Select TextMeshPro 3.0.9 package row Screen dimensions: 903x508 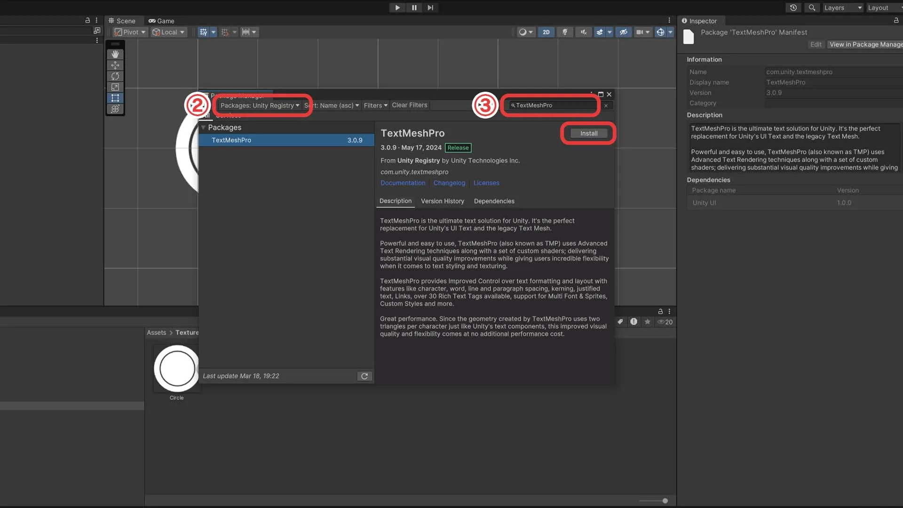(x=286, y=140)
